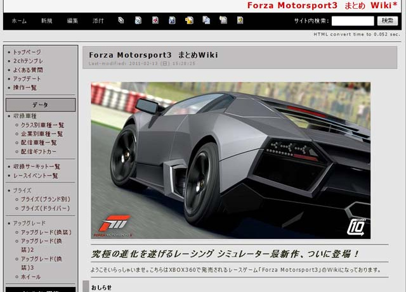Open the トップページ sidebar link
Image resolution: width=406 pixels, height=292 pixels.
coord(27,52)
